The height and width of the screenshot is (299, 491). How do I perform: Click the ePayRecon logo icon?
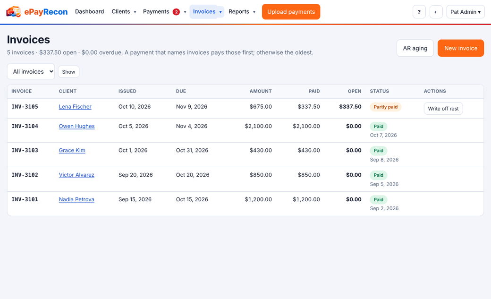point(14,12)
